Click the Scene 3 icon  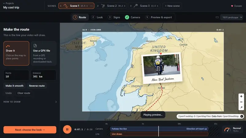136,6
